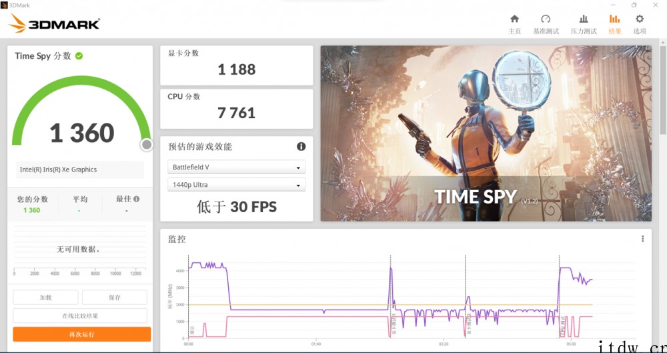
Task: Open 选项 options gear icon
Action: 640,19
